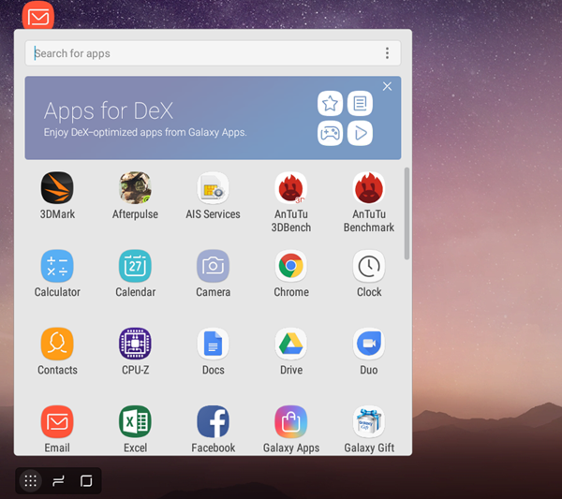Dismiss the Apps for DeX banner

pos(387,86)
